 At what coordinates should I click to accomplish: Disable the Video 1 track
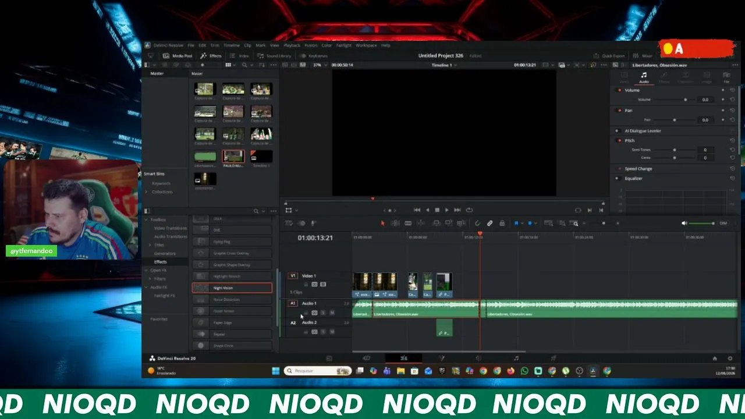point(323,285)
